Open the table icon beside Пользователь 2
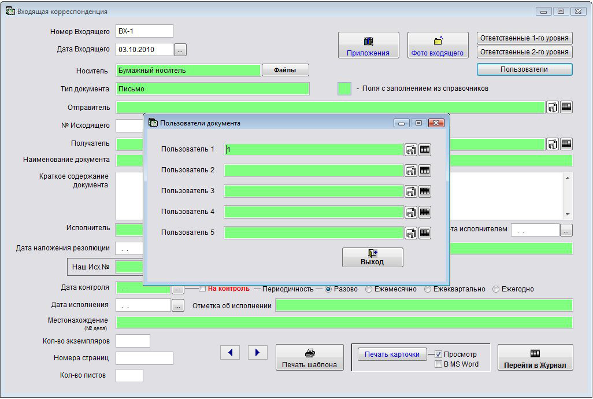The image size is (593, 399). coord(425,171)
